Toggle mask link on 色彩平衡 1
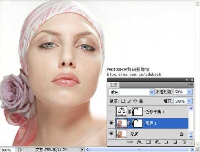Viewport: 200px width, 152px height. pyautogui.click(x=129, y=112)
